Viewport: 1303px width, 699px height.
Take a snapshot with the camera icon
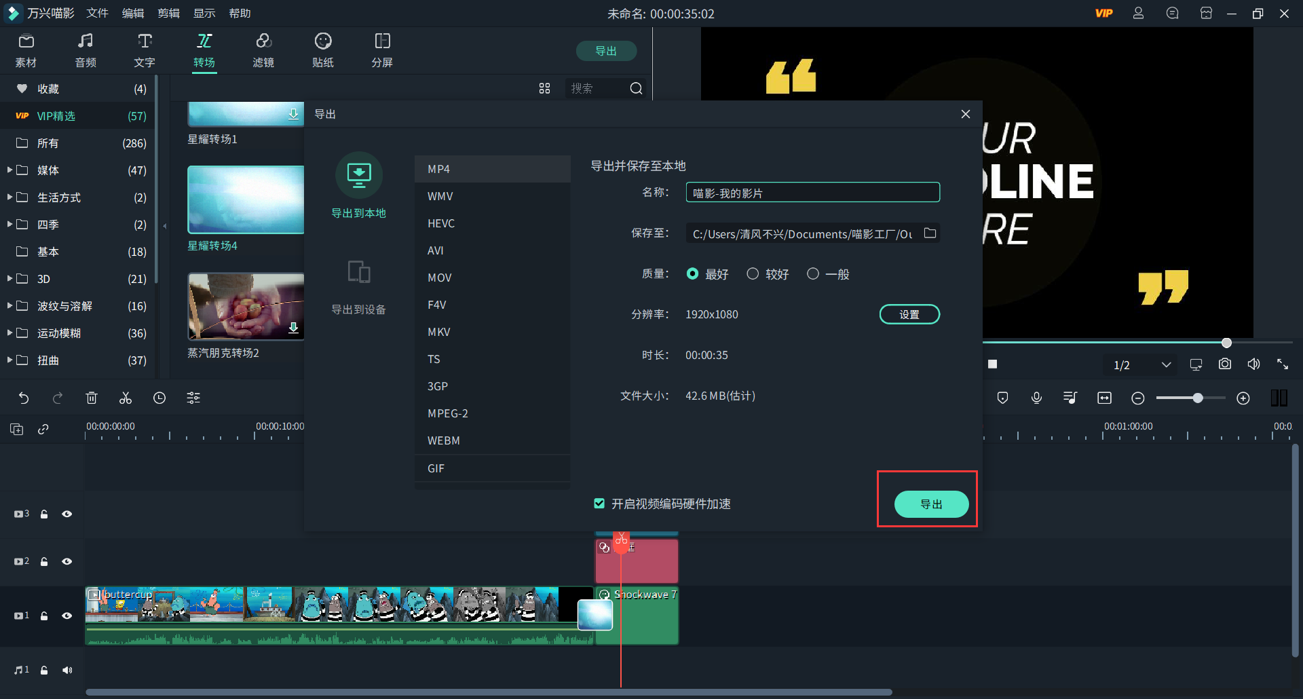[1224, 364]
